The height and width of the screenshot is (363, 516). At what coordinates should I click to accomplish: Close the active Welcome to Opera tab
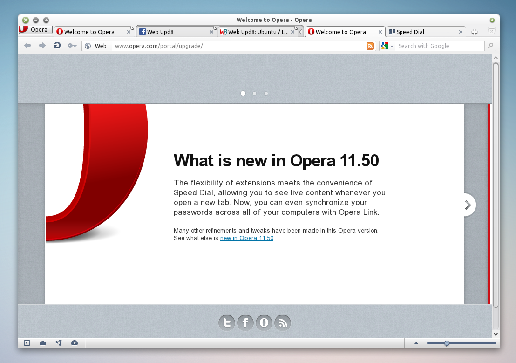[380, 32]
